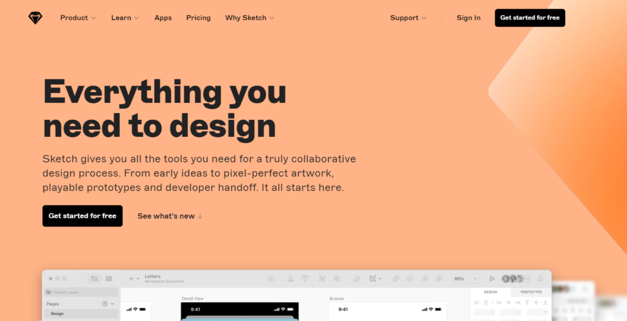Open the Pricing page
This screenshot has width=627, height=321.
tap(198, 18)
